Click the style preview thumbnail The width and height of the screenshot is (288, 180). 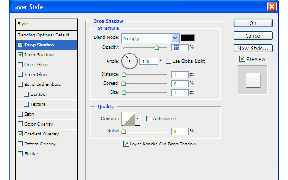tap(252, 80)
